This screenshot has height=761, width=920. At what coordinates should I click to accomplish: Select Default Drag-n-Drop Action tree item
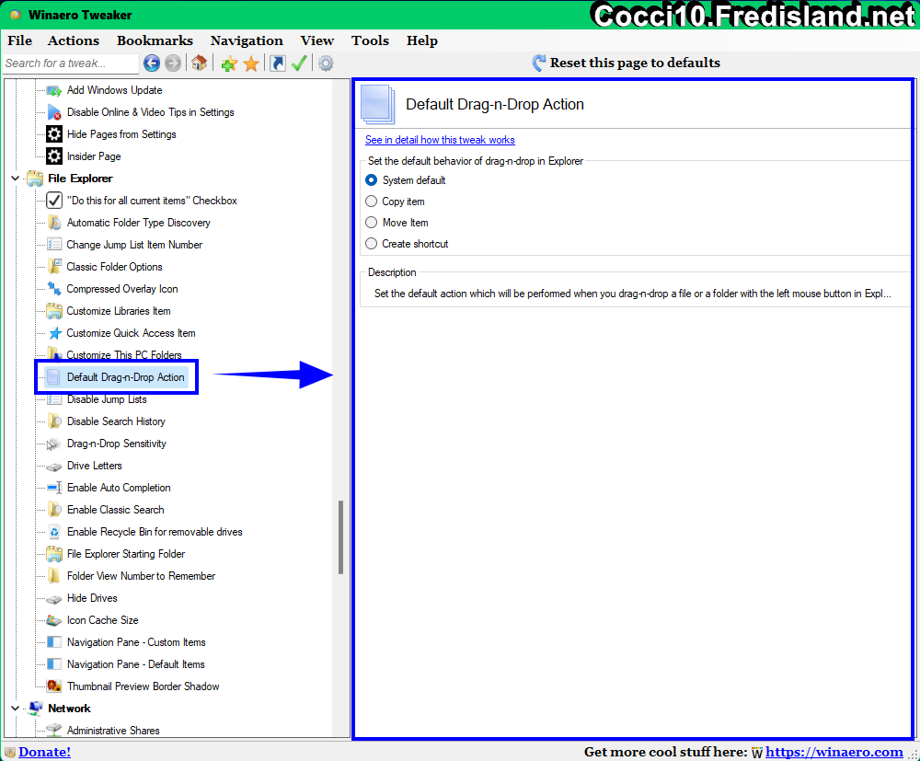pos(125,377)
